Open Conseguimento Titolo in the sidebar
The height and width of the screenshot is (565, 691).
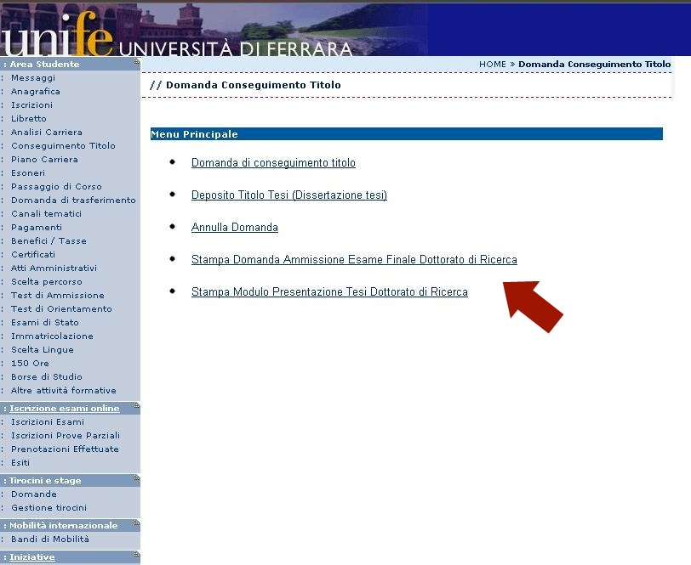pos(63,146)
